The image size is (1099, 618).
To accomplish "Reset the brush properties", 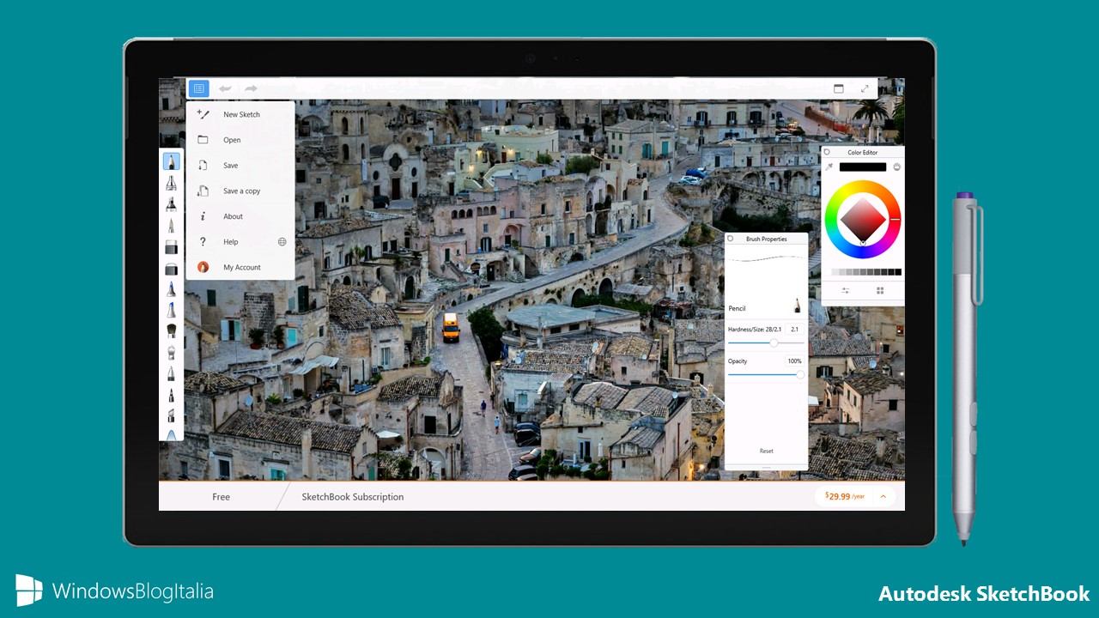I will (x=767, y=451).
